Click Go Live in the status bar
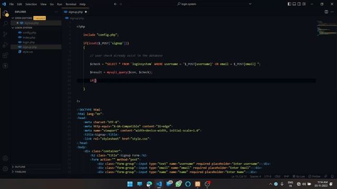337x189 pixels. 299,176
